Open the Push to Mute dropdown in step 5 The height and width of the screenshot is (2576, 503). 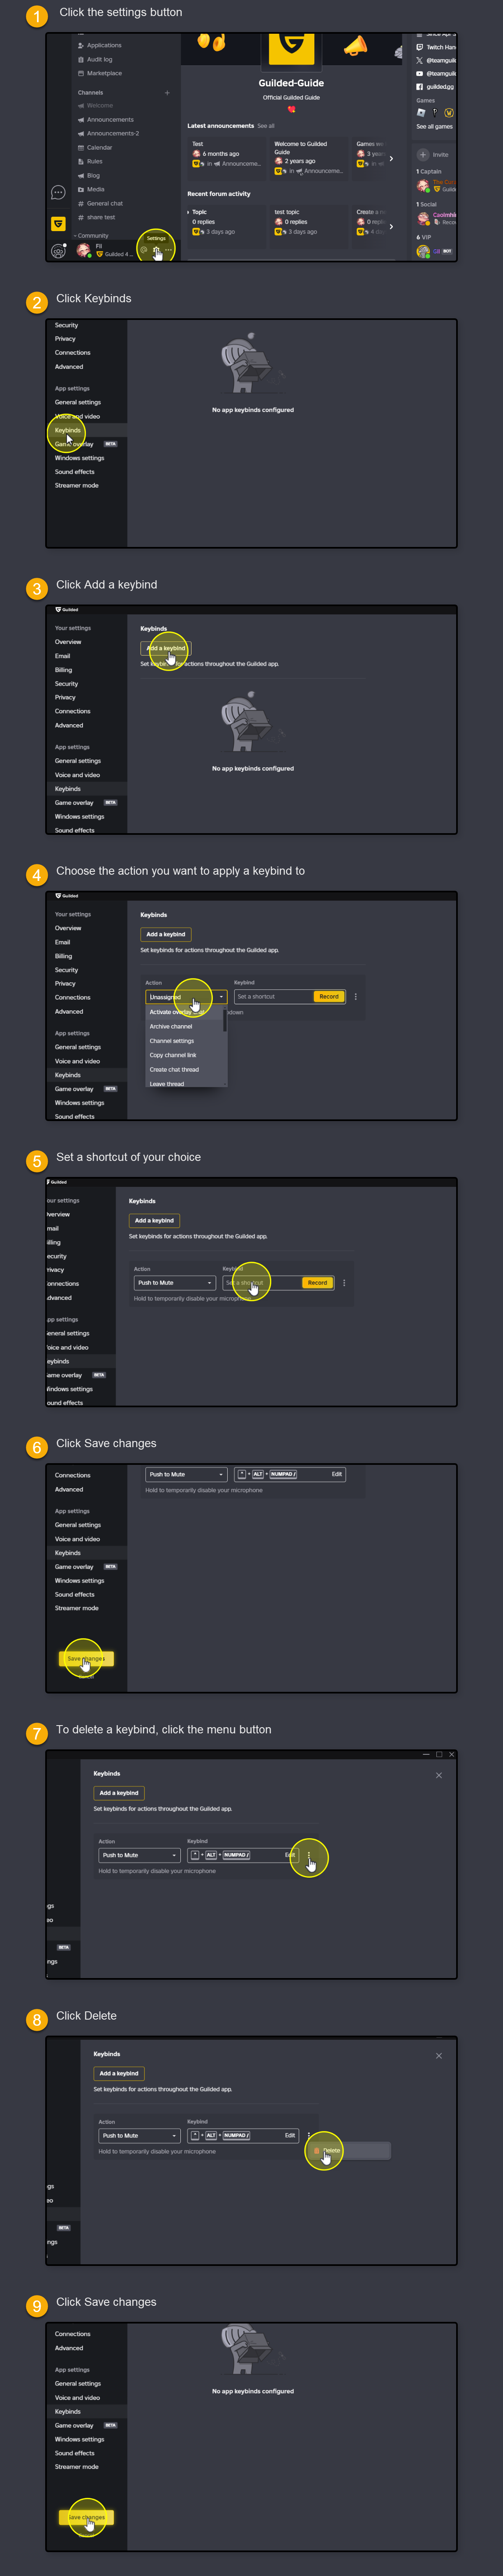pos(175,1283)
